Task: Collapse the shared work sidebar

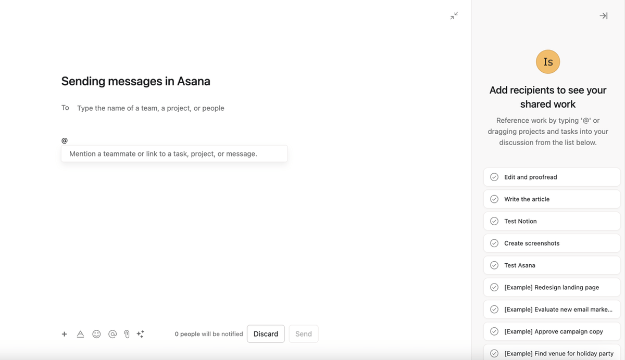Action: (x=603, y=16)
